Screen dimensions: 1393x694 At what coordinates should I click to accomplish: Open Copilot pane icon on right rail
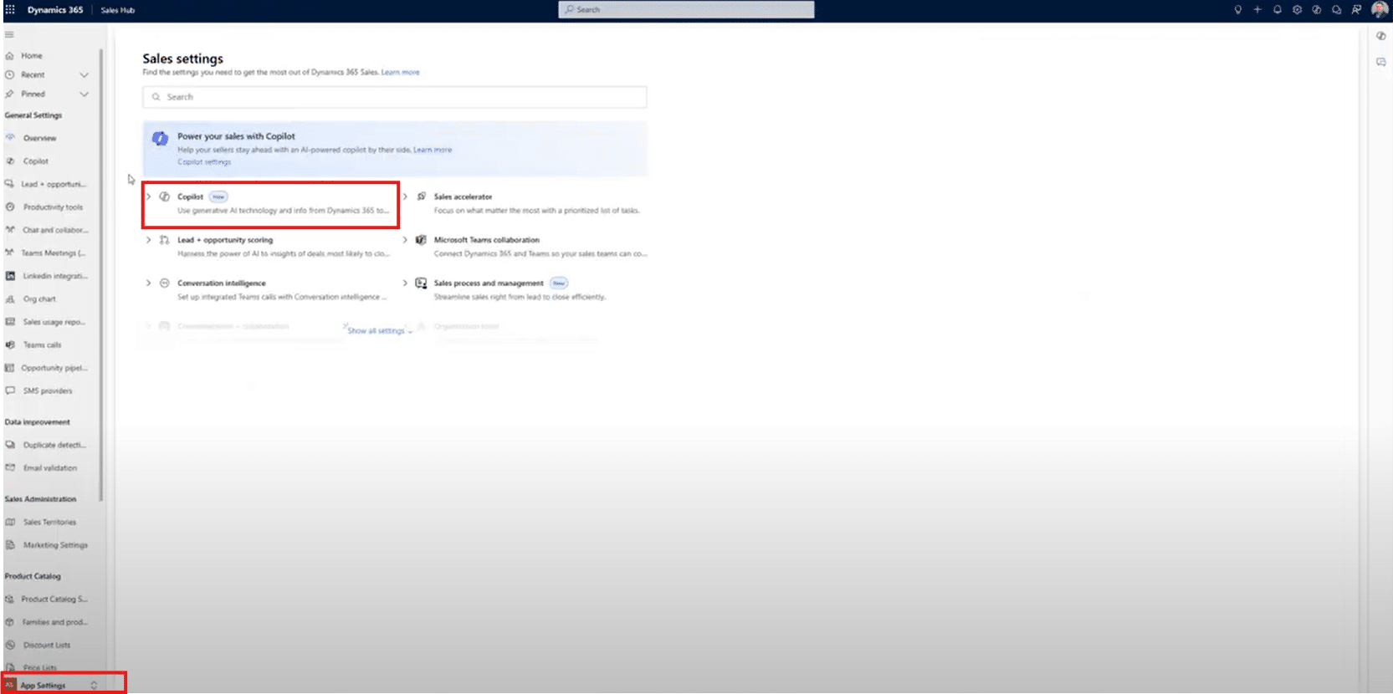pos(1381,36)
